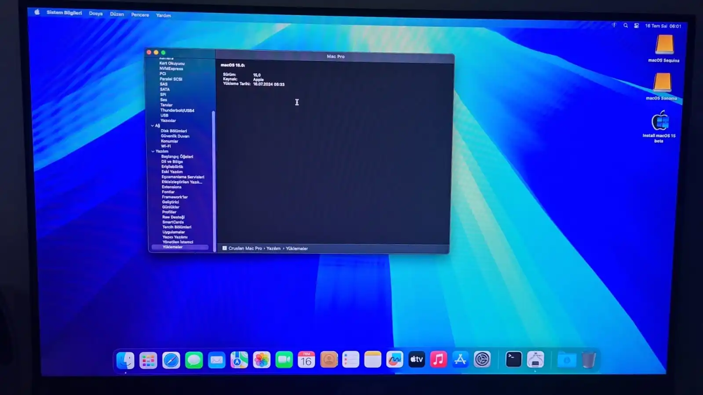Viewport: 703px width, 395px height.
Task: Select Başlangıç Öğeleri under Yazılım
Action: click(177, 156)
